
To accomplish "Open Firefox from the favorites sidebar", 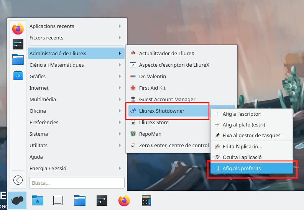I will click(x=18, y=29).
